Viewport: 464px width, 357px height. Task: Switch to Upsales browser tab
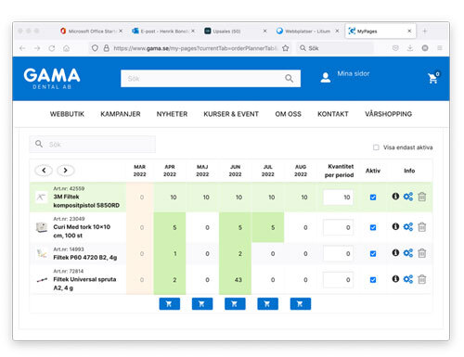pyautogui.click(x=235, y=32)
